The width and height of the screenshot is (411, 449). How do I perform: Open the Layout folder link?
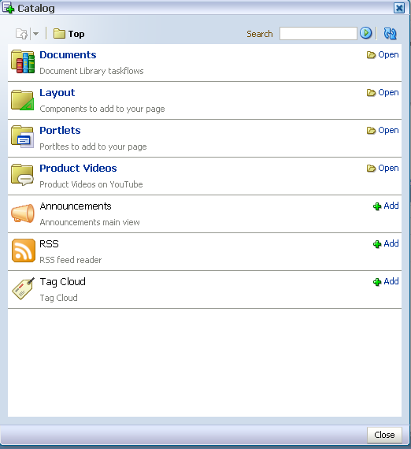pyautogui.click(x=383, y=92)
